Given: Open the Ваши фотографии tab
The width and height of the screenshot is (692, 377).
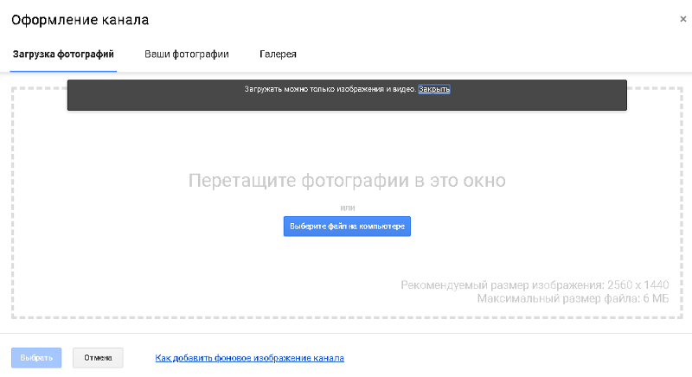Looking at the screenshot, I should click(186, 54).
